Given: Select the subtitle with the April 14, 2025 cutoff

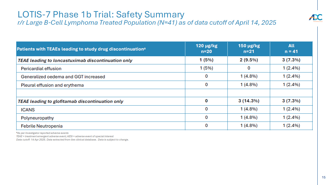Looking at the screenshot, I should [147, 23].
